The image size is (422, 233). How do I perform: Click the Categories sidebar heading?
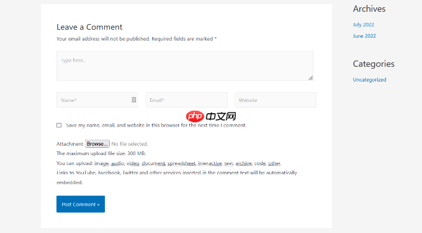pos(374,64)
